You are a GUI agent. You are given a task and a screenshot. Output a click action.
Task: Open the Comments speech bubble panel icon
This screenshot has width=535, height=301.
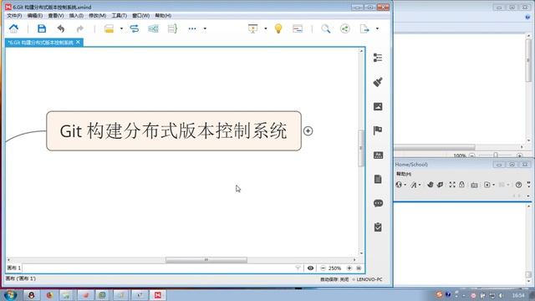[378, 203]
